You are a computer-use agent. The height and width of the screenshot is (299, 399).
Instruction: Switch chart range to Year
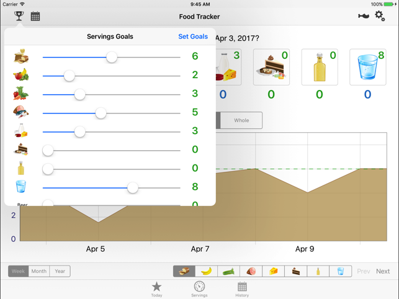60,271
